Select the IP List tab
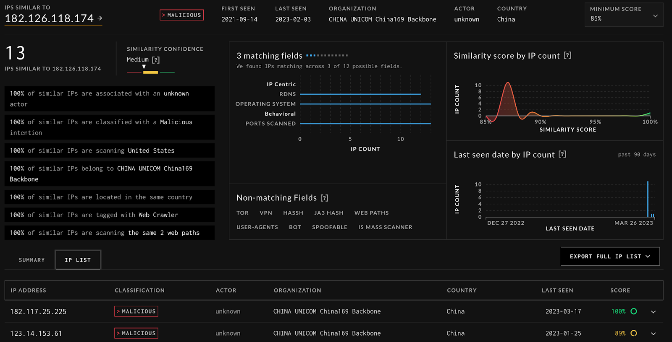 (78, 260)
